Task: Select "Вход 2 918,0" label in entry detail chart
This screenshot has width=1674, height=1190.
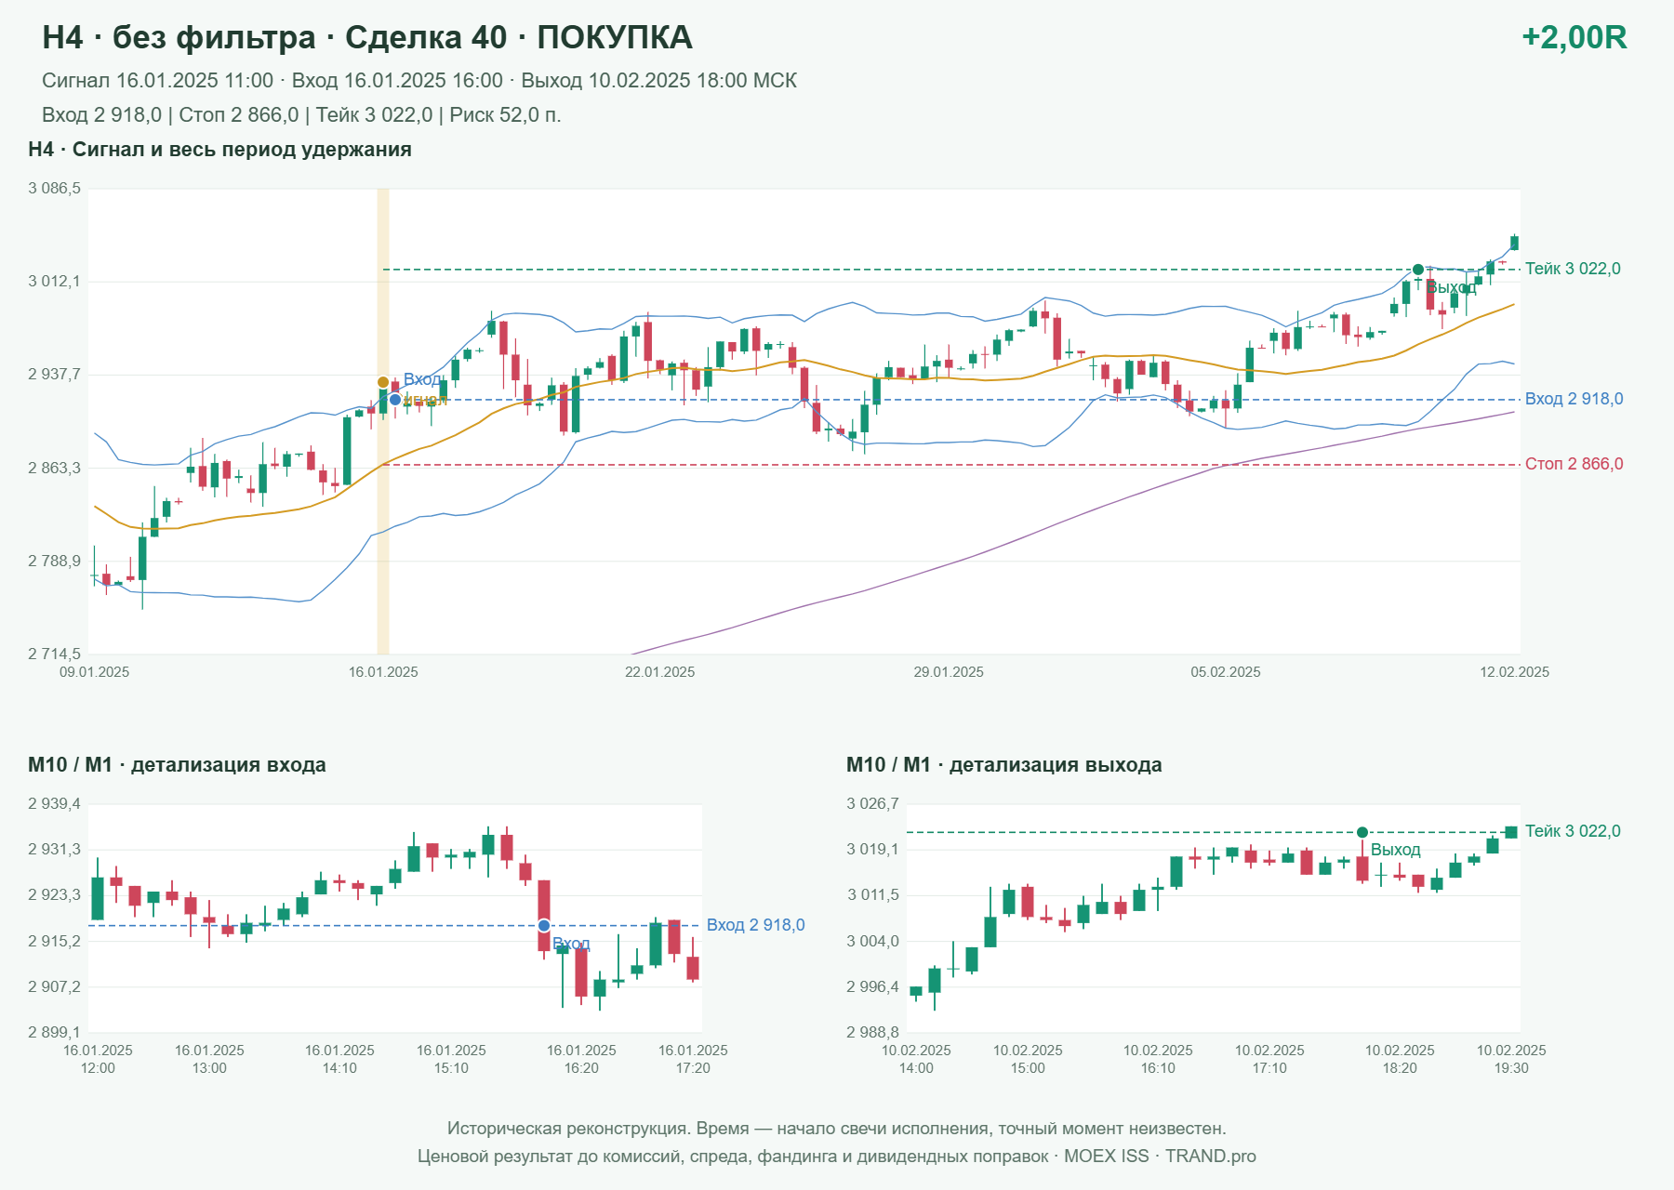Action: click(x=756, y=925)
